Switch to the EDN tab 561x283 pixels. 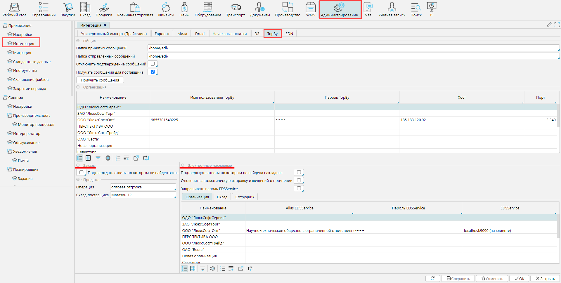coord(289,34)
